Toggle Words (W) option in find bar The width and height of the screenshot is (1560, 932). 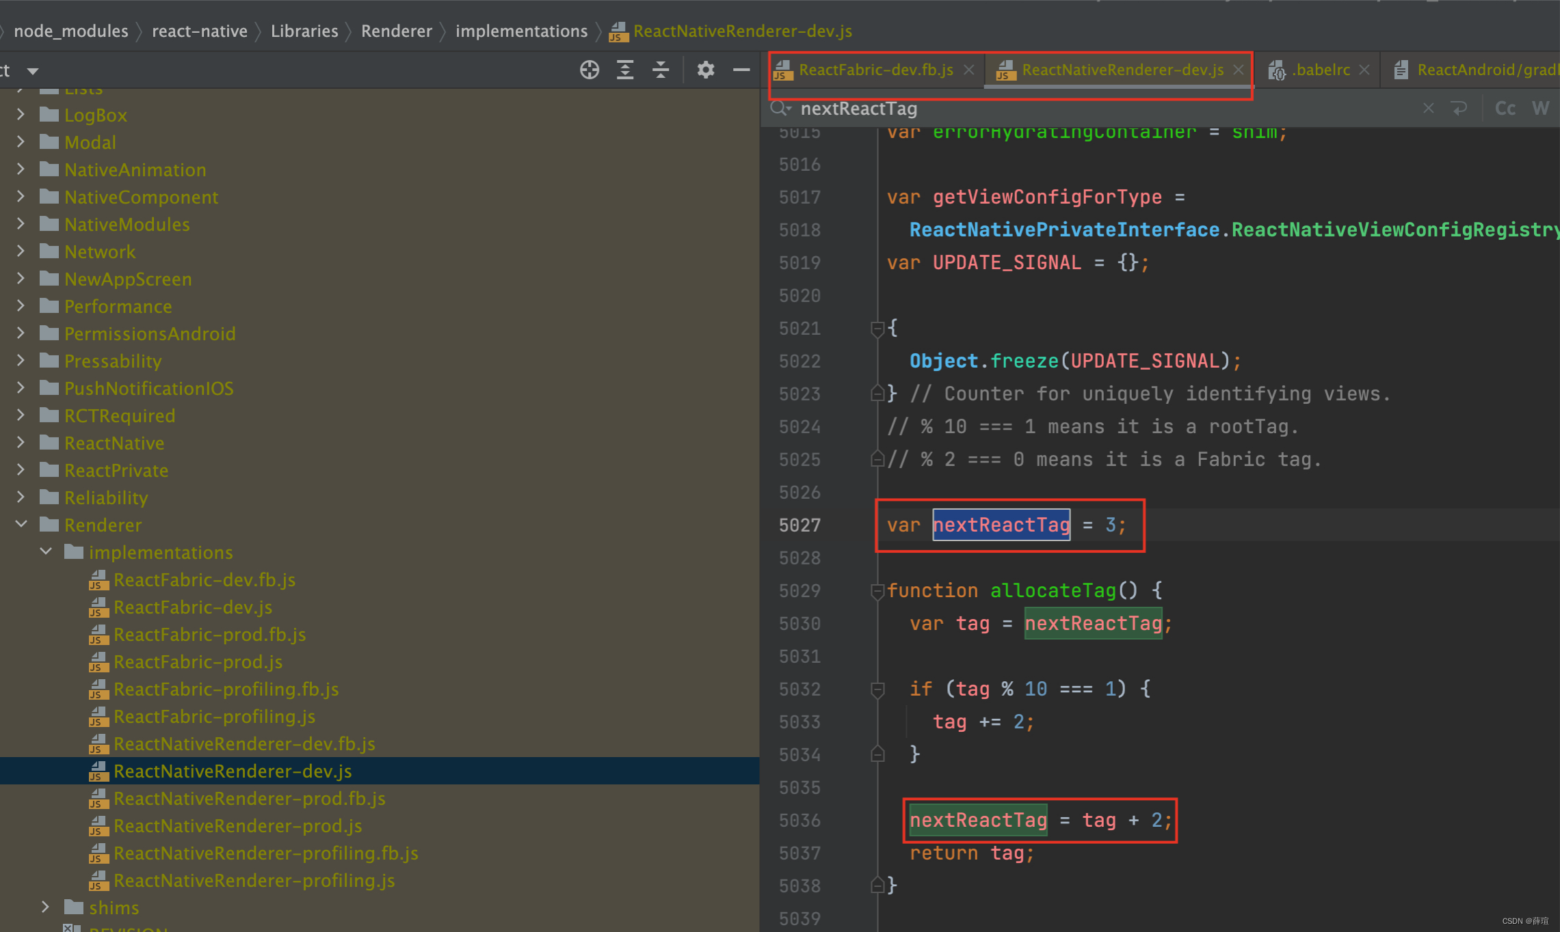click(1540, 108)
